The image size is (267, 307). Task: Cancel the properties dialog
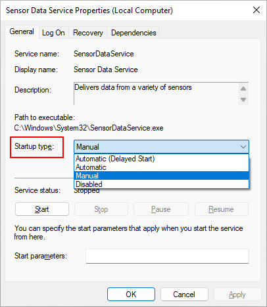point(184,295)
